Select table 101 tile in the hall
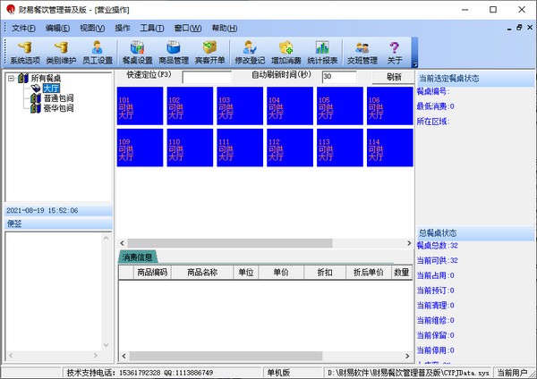The image size is (537, 379). pos(140,106)
